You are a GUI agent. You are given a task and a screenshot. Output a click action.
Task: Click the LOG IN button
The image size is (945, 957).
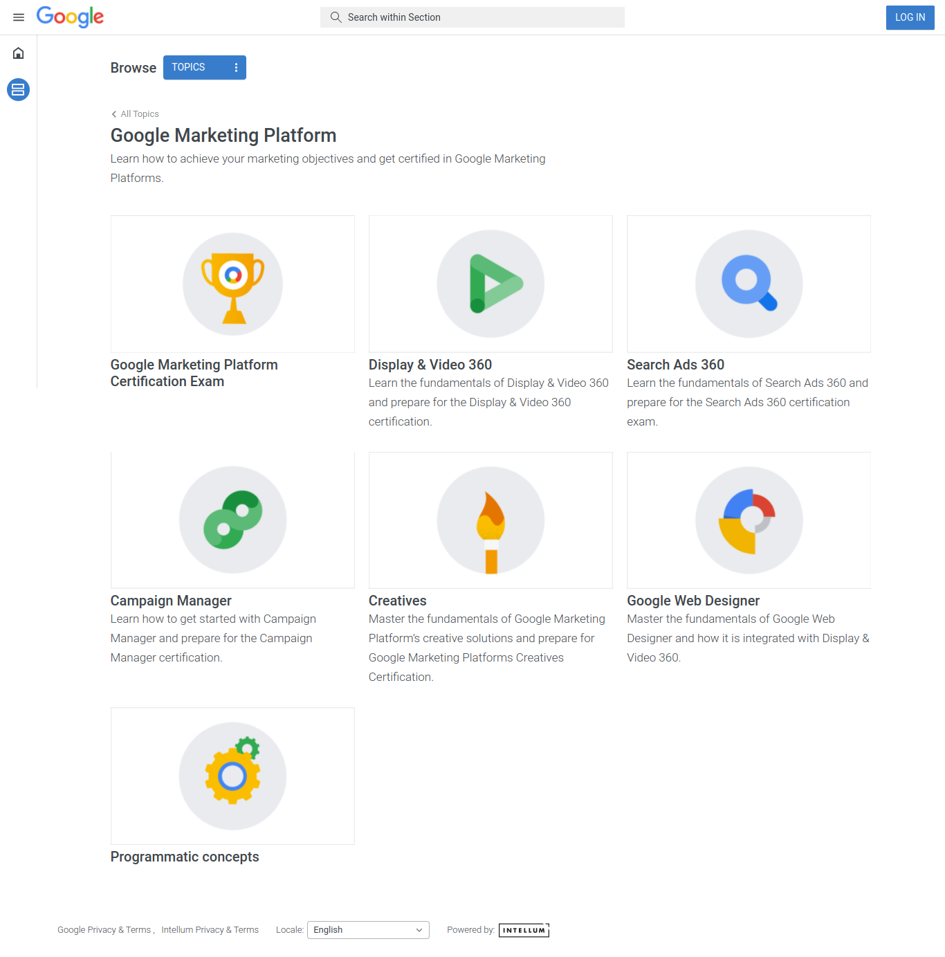pos(910,17)
